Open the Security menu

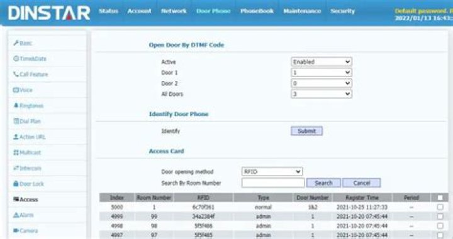342,11
